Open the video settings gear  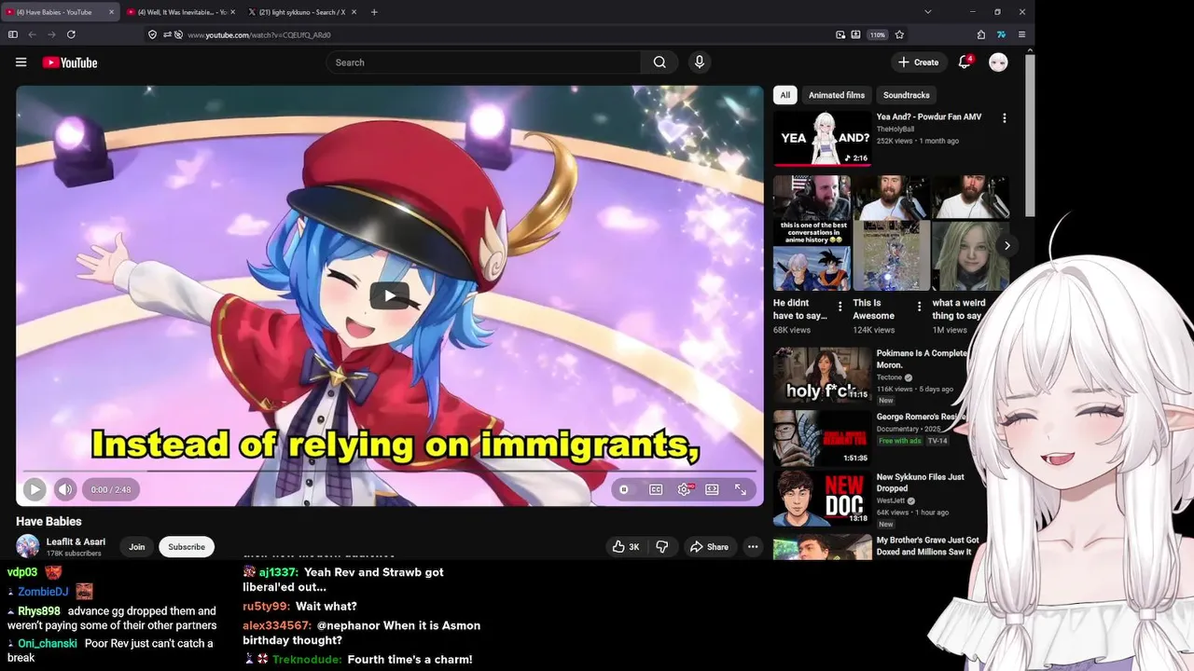(685, 489)
